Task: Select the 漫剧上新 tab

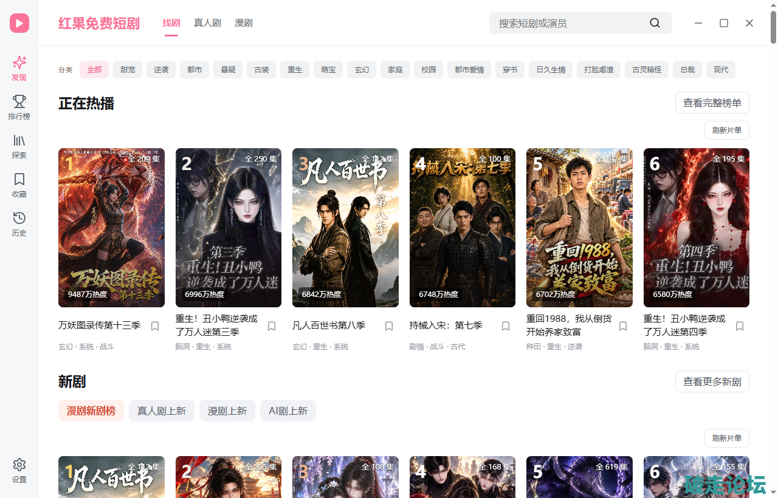Action: (227, 411)
